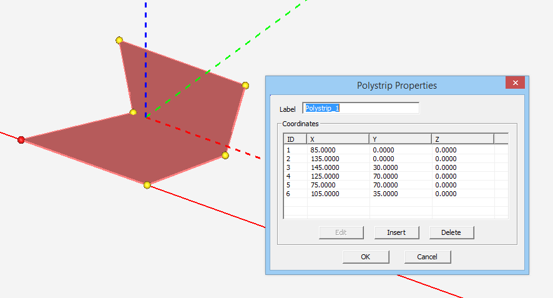Screen dimensions: 553x298
Task: Select Y value 0.0000 in row 2
Action: 383,159
